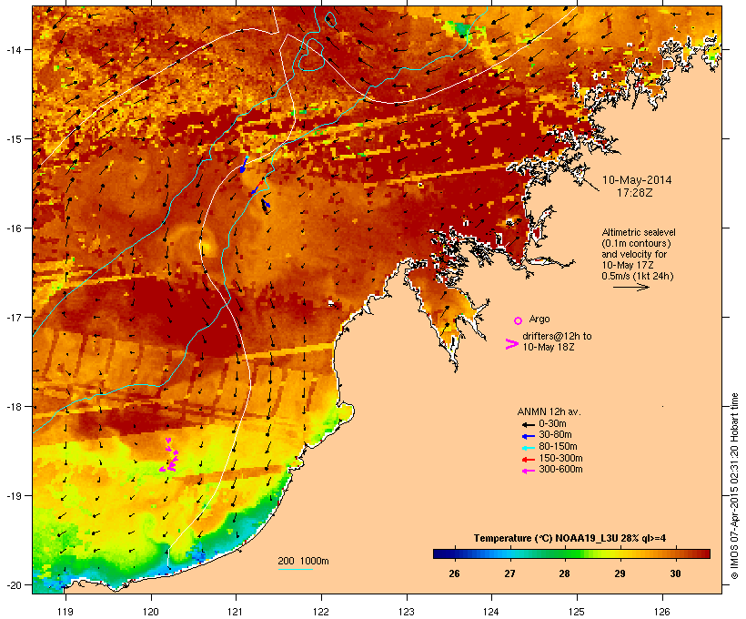
Task: Click the latitude axis label -14
Action: [13, 49]
